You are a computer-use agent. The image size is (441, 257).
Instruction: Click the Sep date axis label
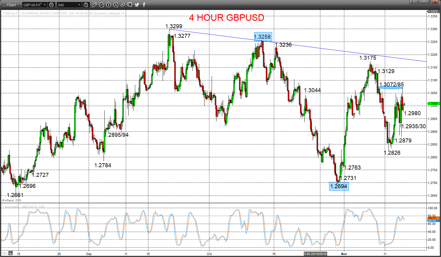(89, 254)
